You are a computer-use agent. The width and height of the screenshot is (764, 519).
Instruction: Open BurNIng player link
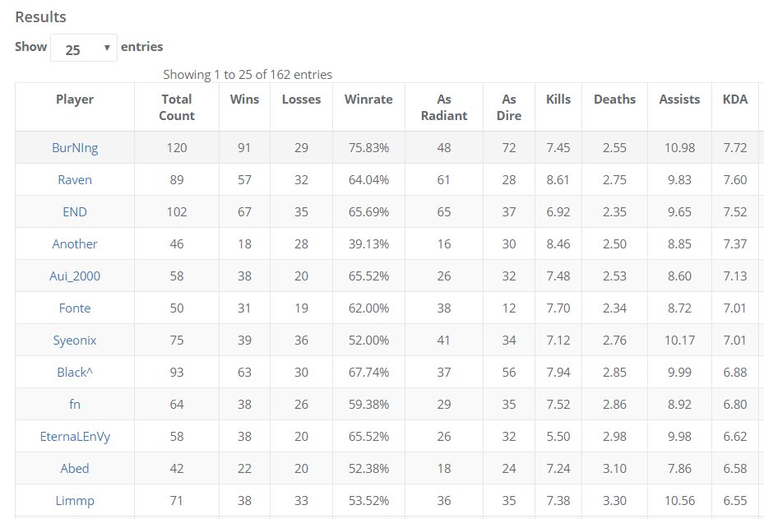pos(75,148)
